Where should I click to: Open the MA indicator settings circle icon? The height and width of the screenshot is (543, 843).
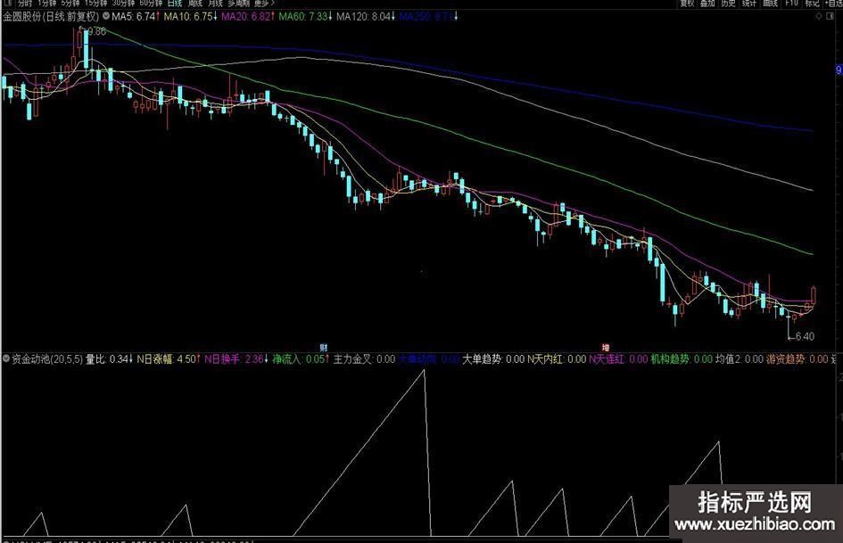point(106,16)
